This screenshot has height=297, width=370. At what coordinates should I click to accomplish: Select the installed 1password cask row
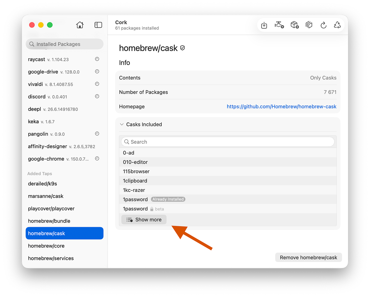click(x=228, y=200)
